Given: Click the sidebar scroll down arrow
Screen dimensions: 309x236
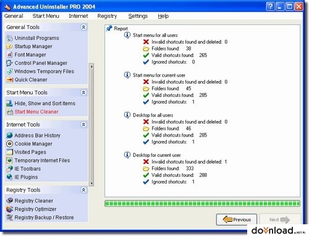Looking at the screenshot, I should [x=91, y=183].
